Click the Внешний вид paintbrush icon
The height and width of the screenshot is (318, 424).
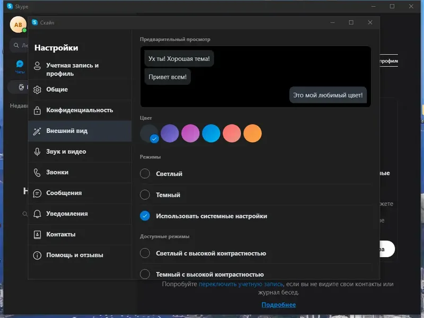tap(37, 131)
